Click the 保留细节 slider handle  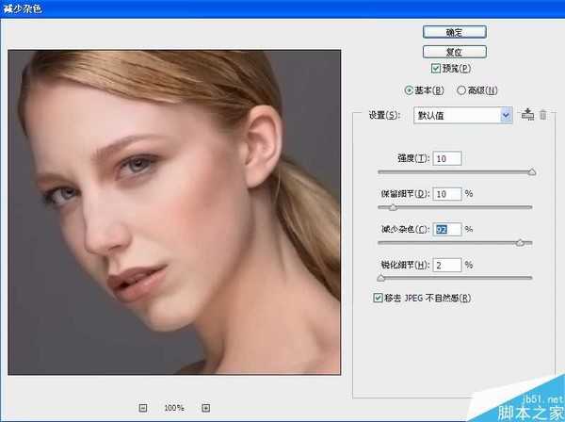point(393,207)
